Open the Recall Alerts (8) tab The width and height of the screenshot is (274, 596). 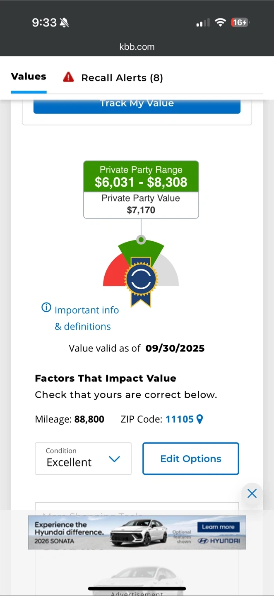(122, 78)
